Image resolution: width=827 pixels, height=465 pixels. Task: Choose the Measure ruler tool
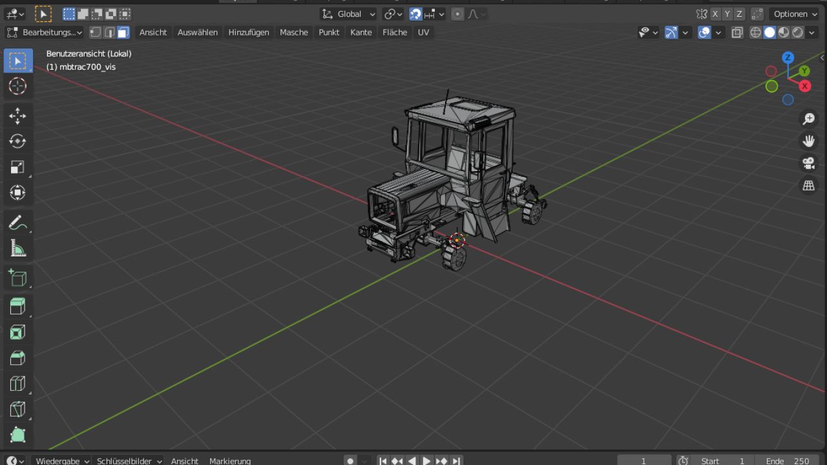tap(17, 248)
